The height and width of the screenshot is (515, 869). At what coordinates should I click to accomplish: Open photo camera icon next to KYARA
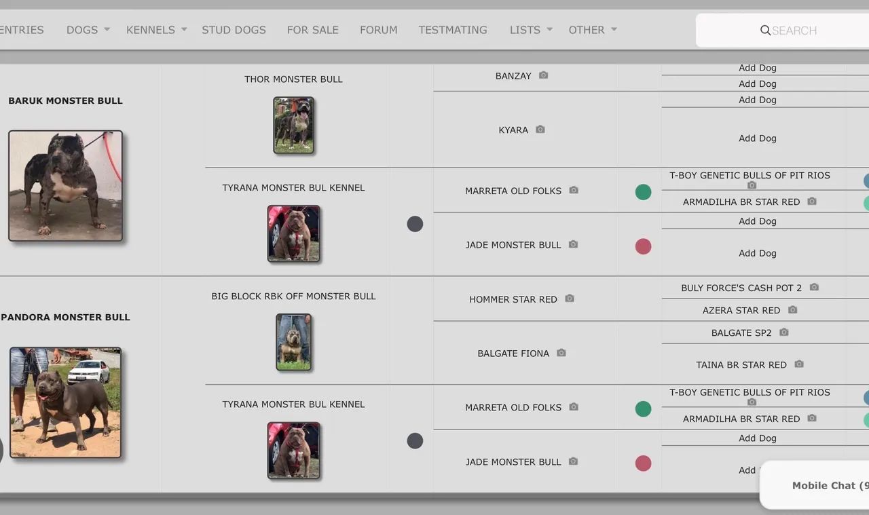540,130
